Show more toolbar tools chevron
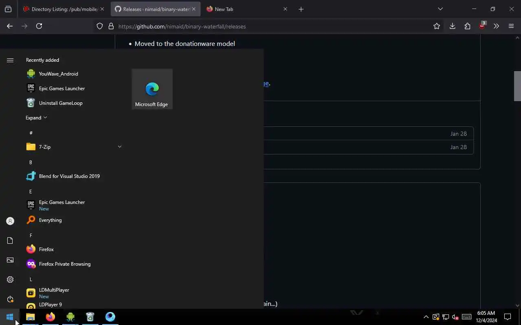521x325 pixels. pos(496,26)
